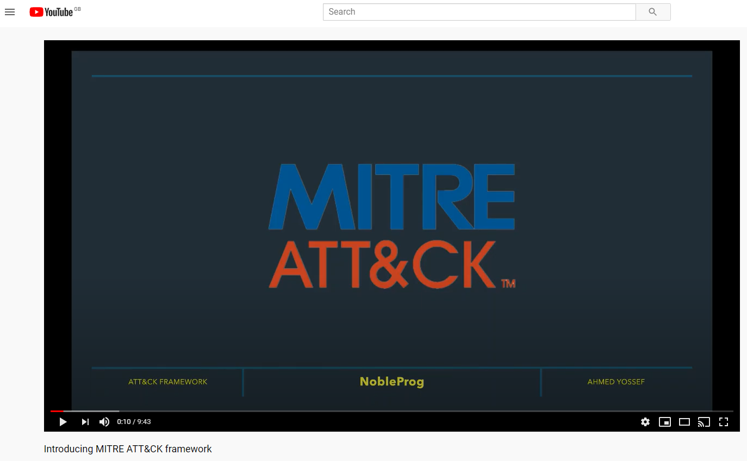
Task: Click the Search input field
Action: click(x=480, y=12)
